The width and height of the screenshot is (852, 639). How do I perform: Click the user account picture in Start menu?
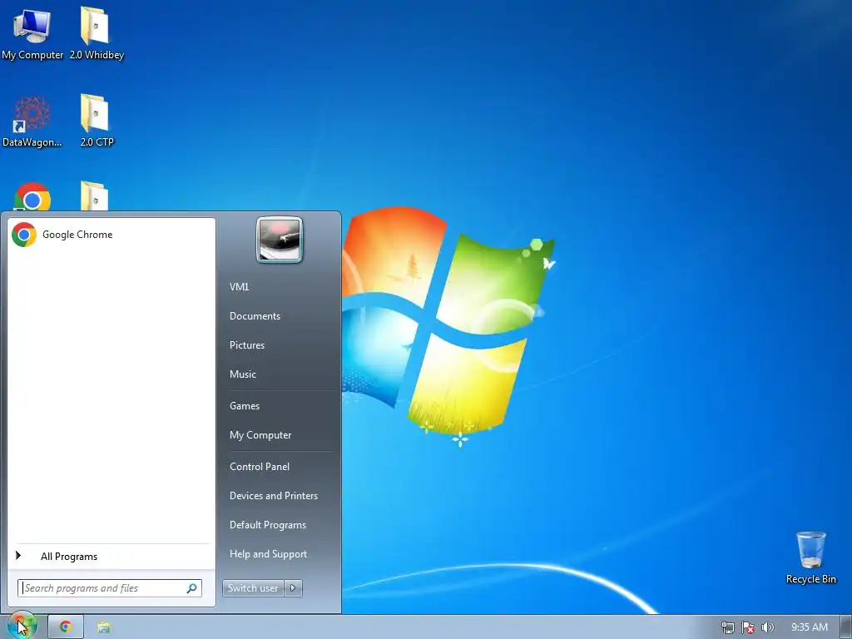point(280,240)
